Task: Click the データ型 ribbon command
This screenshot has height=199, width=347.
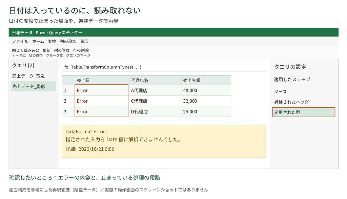Action: pos(19,55)
